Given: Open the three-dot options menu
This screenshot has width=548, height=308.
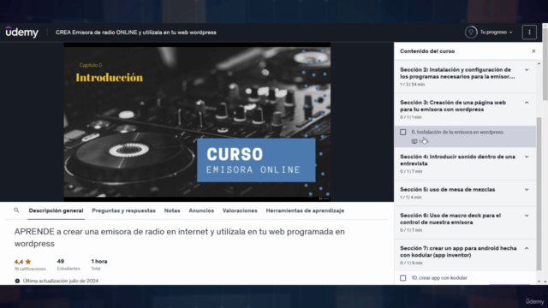Looking at the screenshot, I should [529, 33].
